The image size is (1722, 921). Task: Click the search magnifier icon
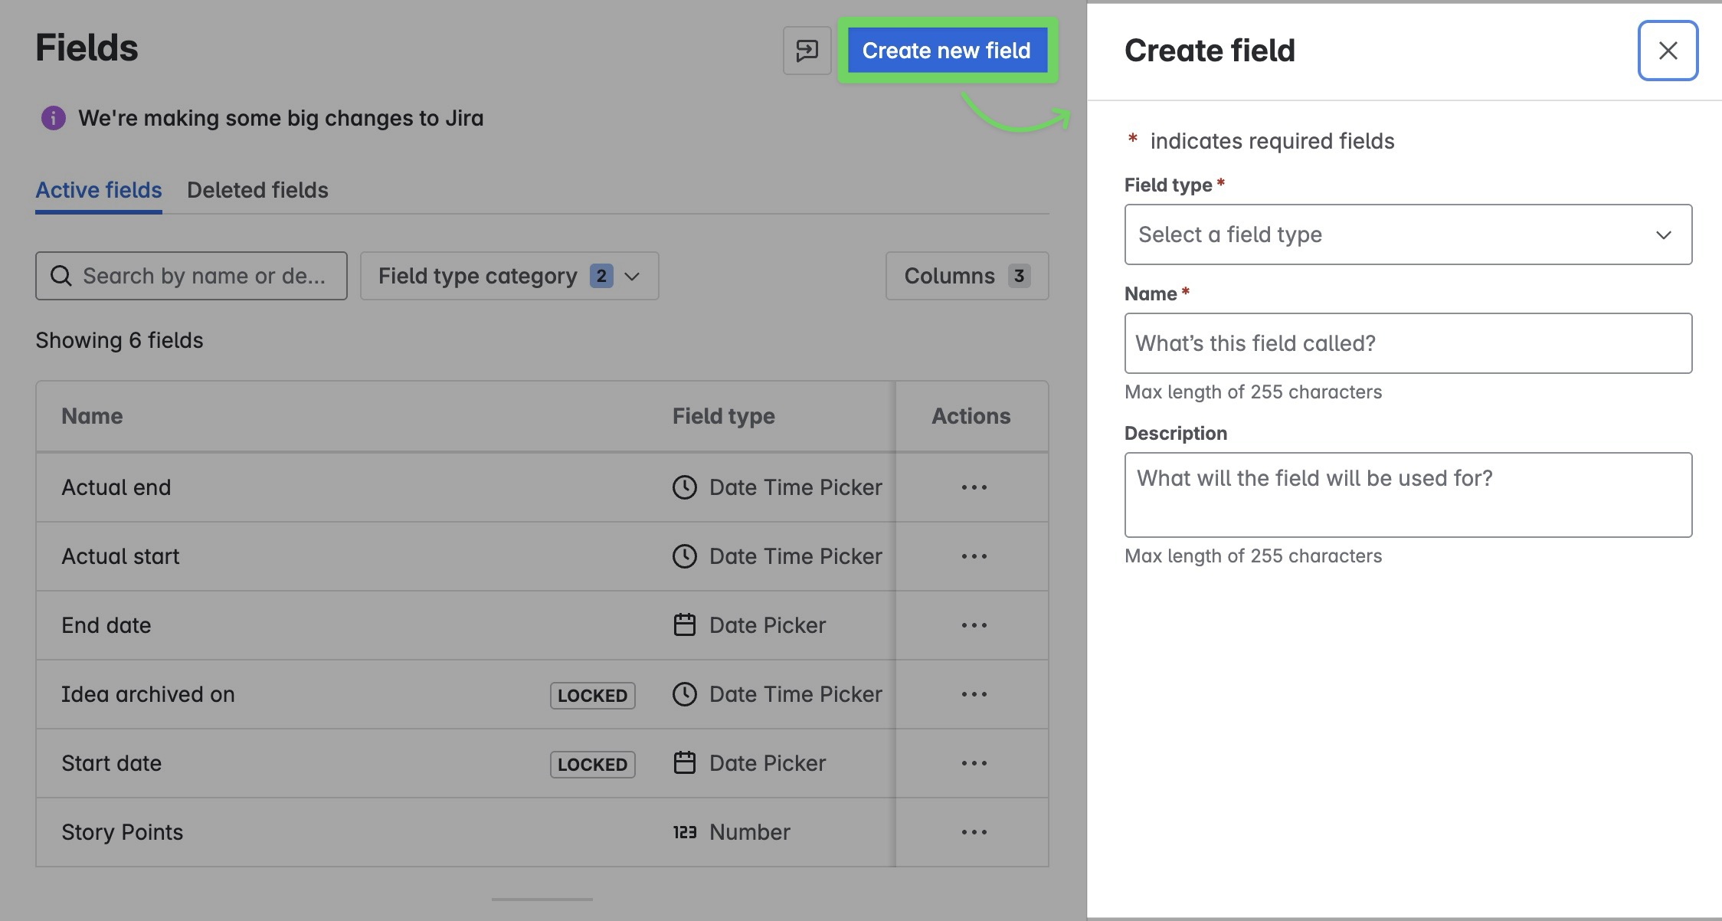tap(61, 276)
